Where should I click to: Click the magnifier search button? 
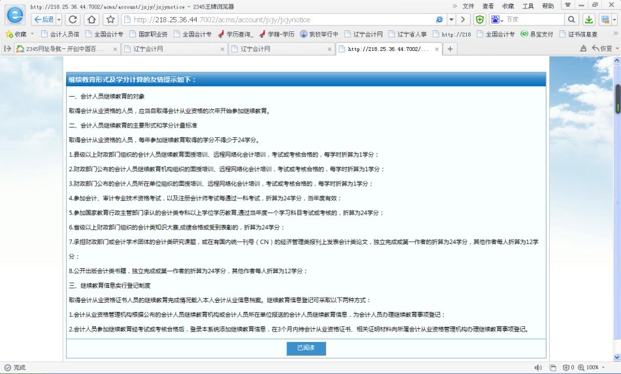click(x=571, y=20)
